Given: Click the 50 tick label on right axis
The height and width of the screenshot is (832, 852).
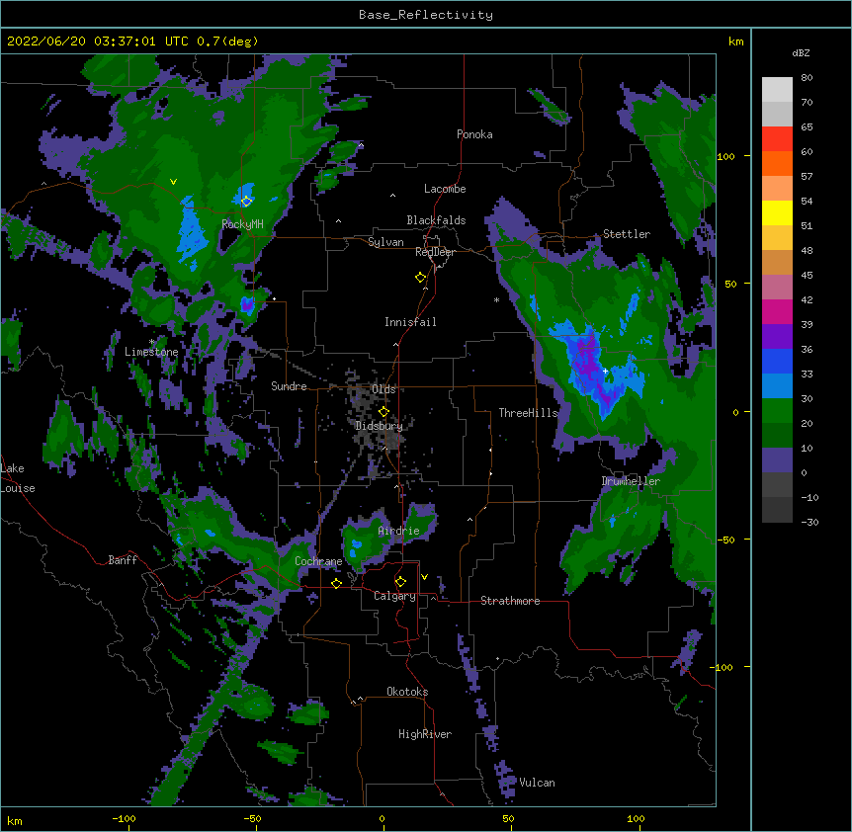Looking at the screenshot, I should click(730, 284).
